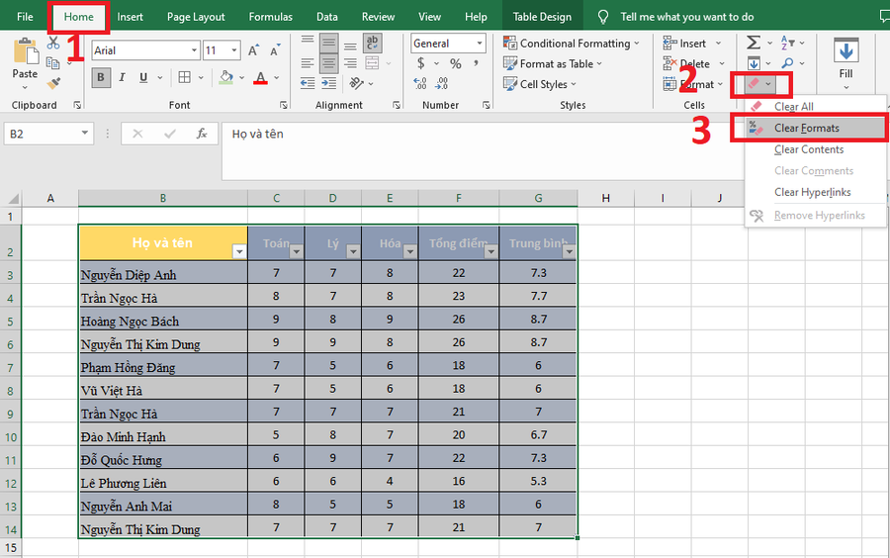The image size is (890, 558).
Task: Increase font size with larger A icon
Action: coord(254,49)
